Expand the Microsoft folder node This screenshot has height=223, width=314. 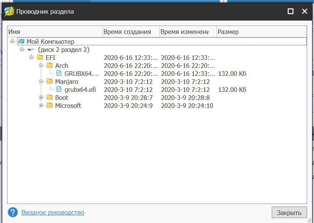coord(41,106)
